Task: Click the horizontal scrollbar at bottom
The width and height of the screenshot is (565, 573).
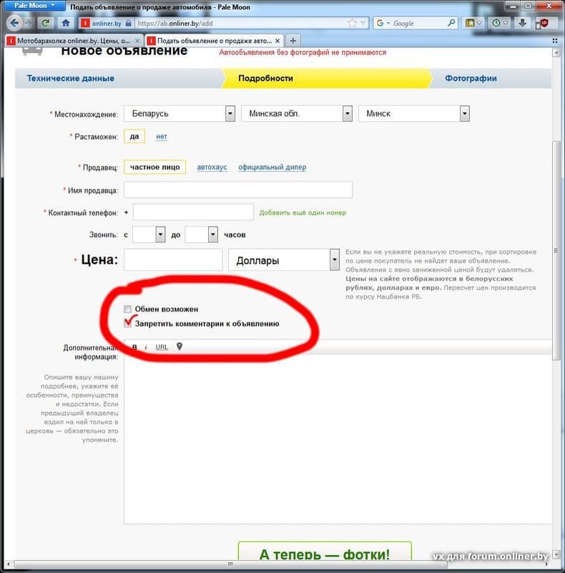Action: click(230, 564)
